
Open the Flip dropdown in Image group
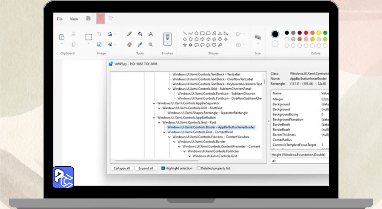(115, 44)
